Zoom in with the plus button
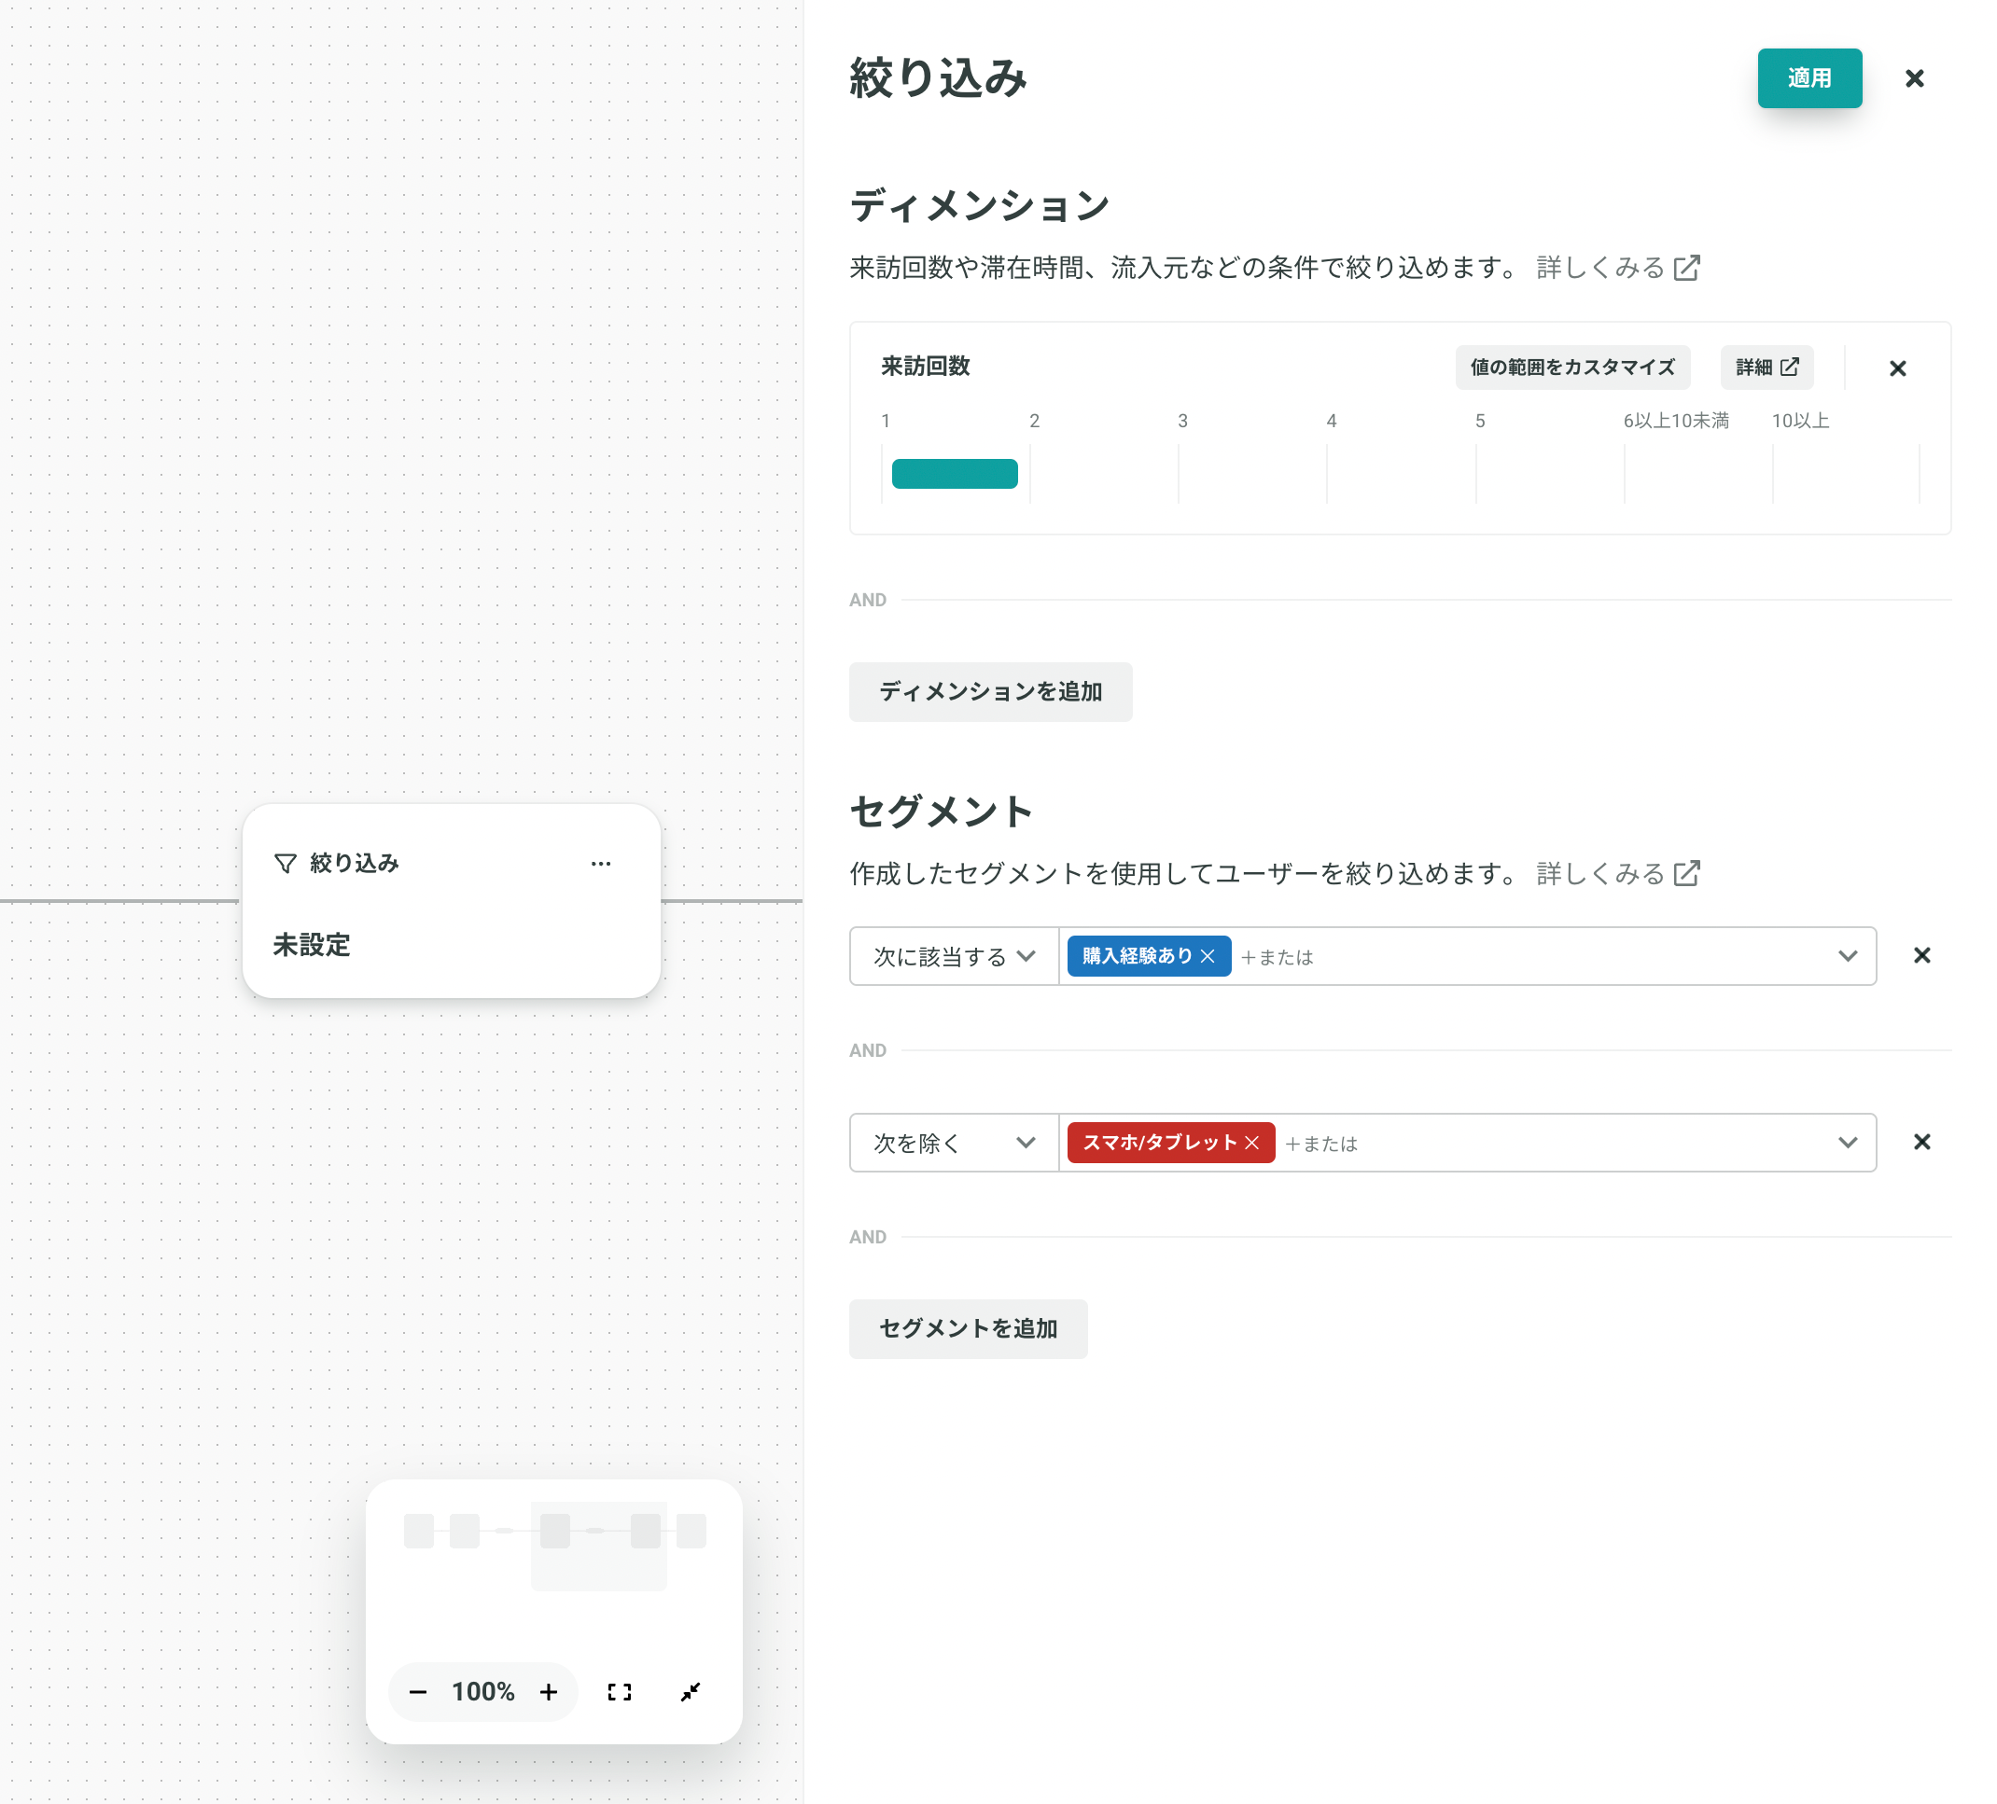 coord(548,1692)
